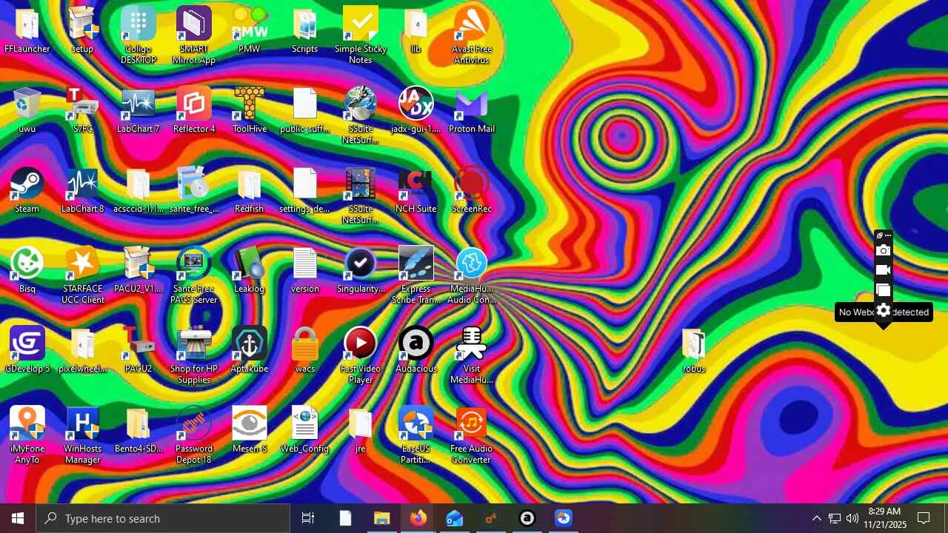Select the Password Depot 18 icon
Image resolution: width=948 pixels, height=533 pixels.
click(x=194, y=435)
